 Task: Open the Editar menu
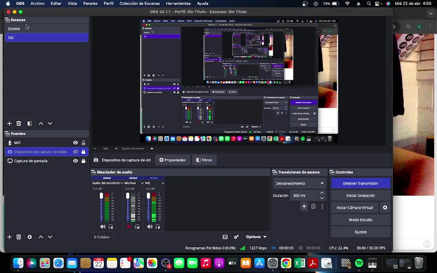[x=56, y=4]
